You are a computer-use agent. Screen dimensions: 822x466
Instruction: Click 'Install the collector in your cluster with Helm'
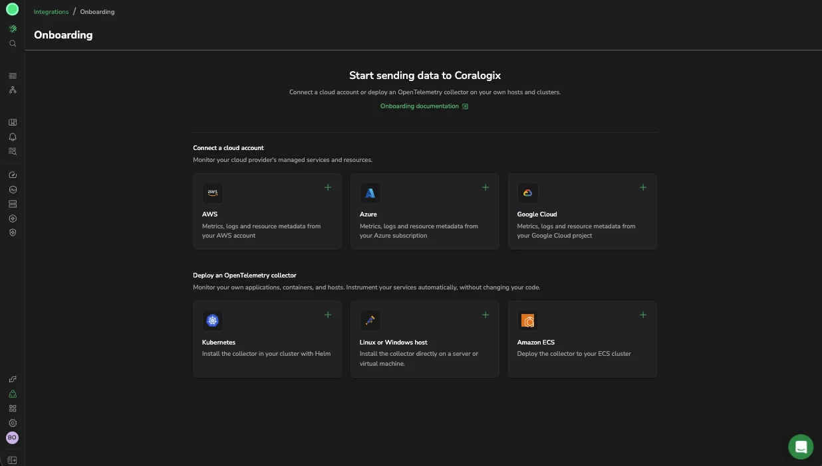pos(266,354)
